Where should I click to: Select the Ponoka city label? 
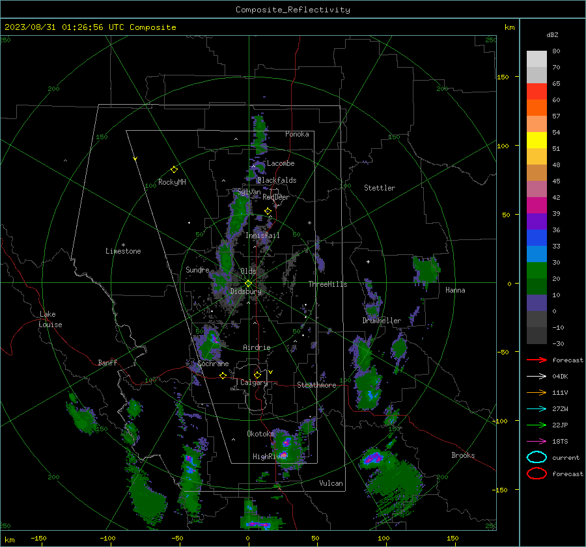tap(297, 134)
